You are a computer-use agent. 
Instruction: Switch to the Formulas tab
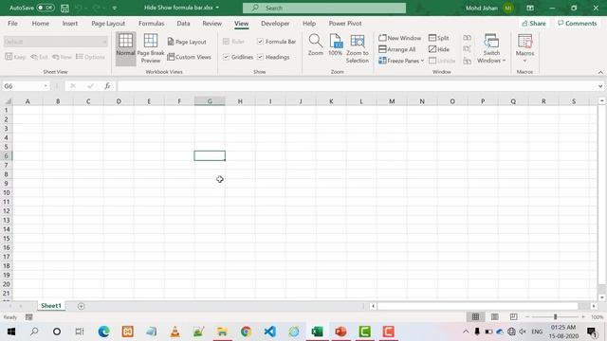coord(151,23)
